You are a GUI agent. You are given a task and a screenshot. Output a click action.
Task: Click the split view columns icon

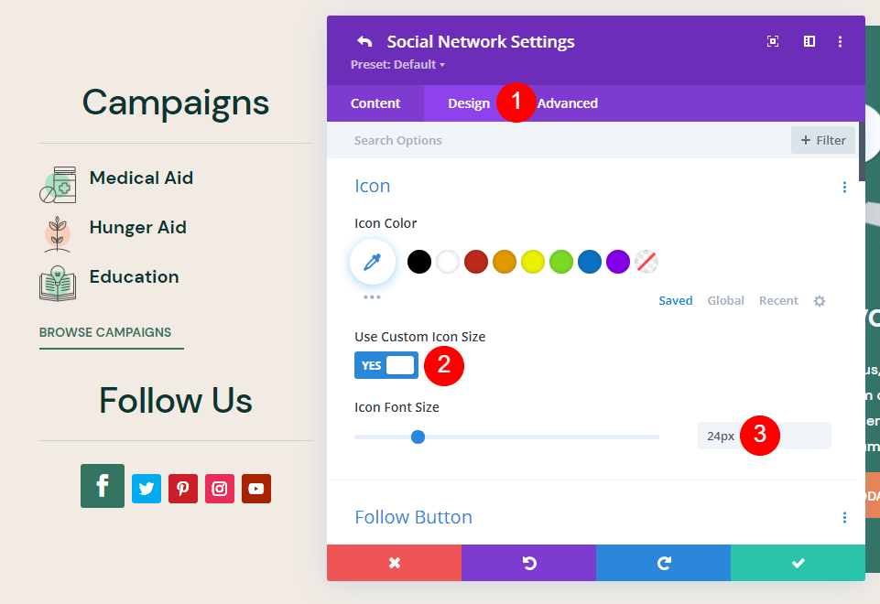click(809, 41)
